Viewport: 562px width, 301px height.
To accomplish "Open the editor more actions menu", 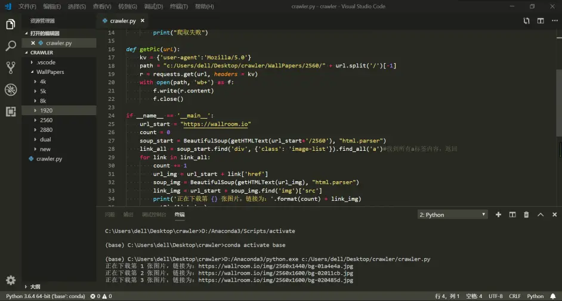I will click(x=554, y=21).
